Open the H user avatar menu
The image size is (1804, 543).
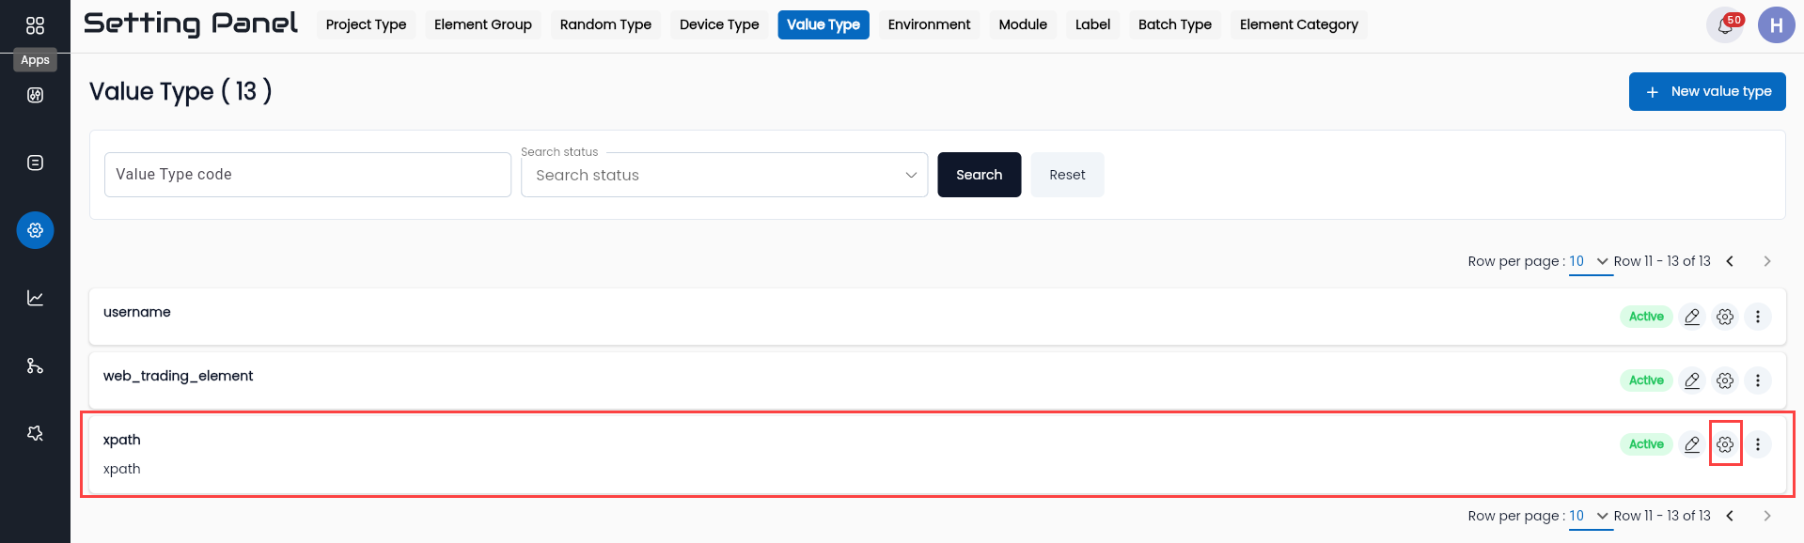1776,25
